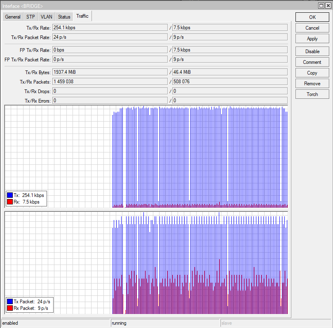The height and width of the screenshot is (328, 333).
Task: Select the Traffic tab
Action: [82, 16]
